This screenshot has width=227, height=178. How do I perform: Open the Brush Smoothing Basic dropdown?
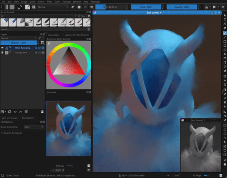pyautogui.click(x=34, y=127)
